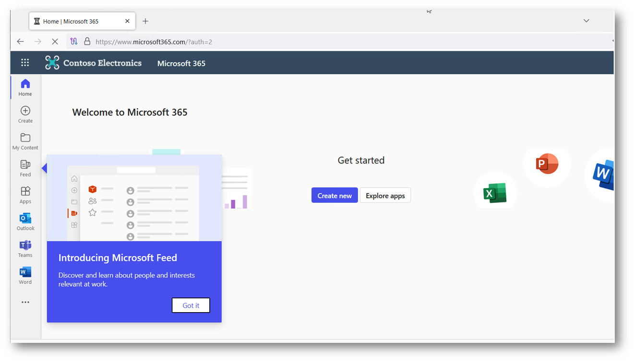Click the Microsoft 365 header title
This screenshot has width=635, height=363.
[181, 63]
